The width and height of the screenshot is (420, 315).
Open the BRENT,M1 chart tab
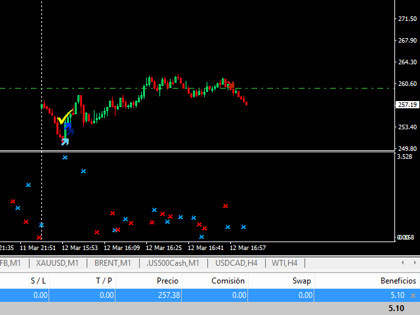112,263
